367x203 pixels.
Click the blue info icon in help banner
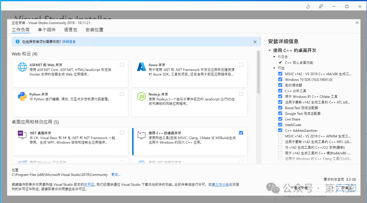click(17, 42)
